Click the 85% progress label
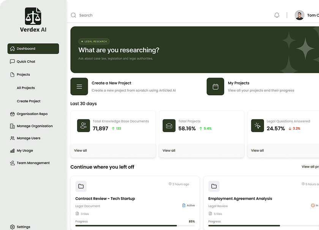The width and height of the screenshot is (319, 230). (x=192, y=221)
